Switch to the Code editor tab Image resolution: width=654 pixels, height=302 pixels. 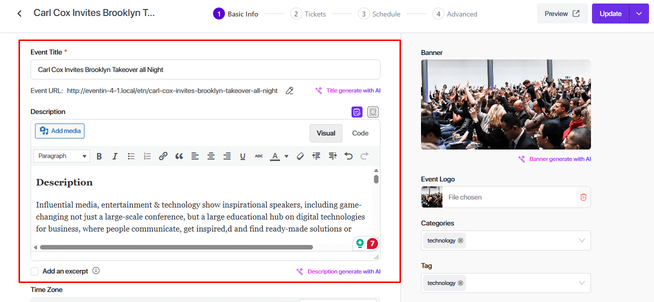point(360,133)
